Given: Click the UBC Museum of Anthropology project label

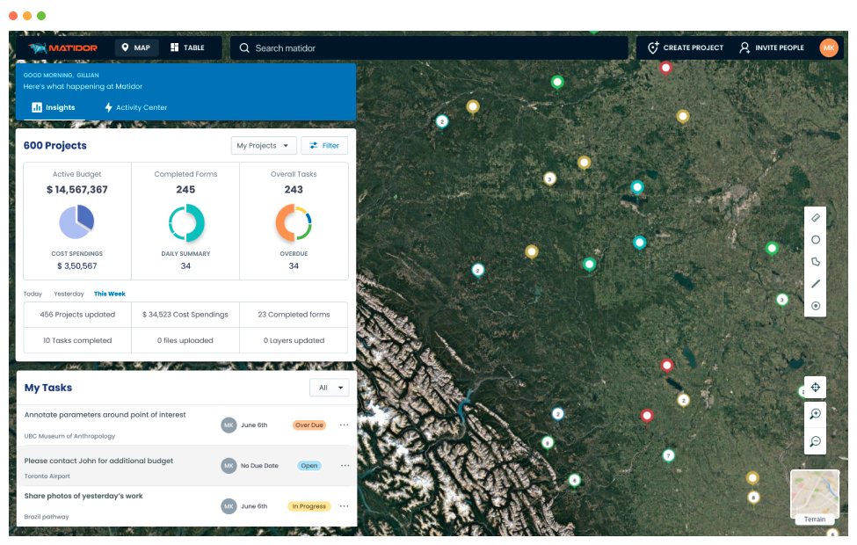Looking at the screenshot, I should (x=69, y=436).
